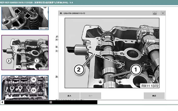Image resolution: width=178 pixels, height=111 pixels.
Task: Click the horizontal scrollbar thumb
Action: (x=51, y=102)
